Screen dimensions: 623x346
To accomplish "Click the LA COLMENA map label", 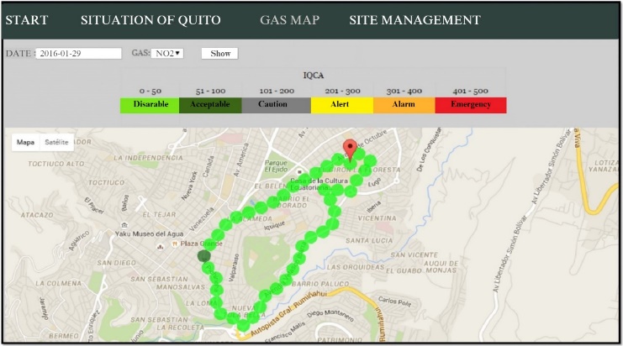I will click(58, 283).
